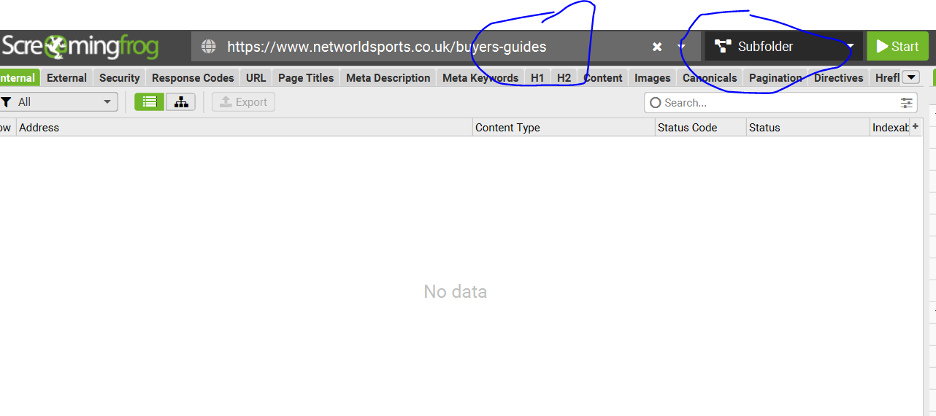The height and width of the screenshot is (416, 936).
Task: Expand the Subfolder crawl scope dropdown
Action: (850, 47)
